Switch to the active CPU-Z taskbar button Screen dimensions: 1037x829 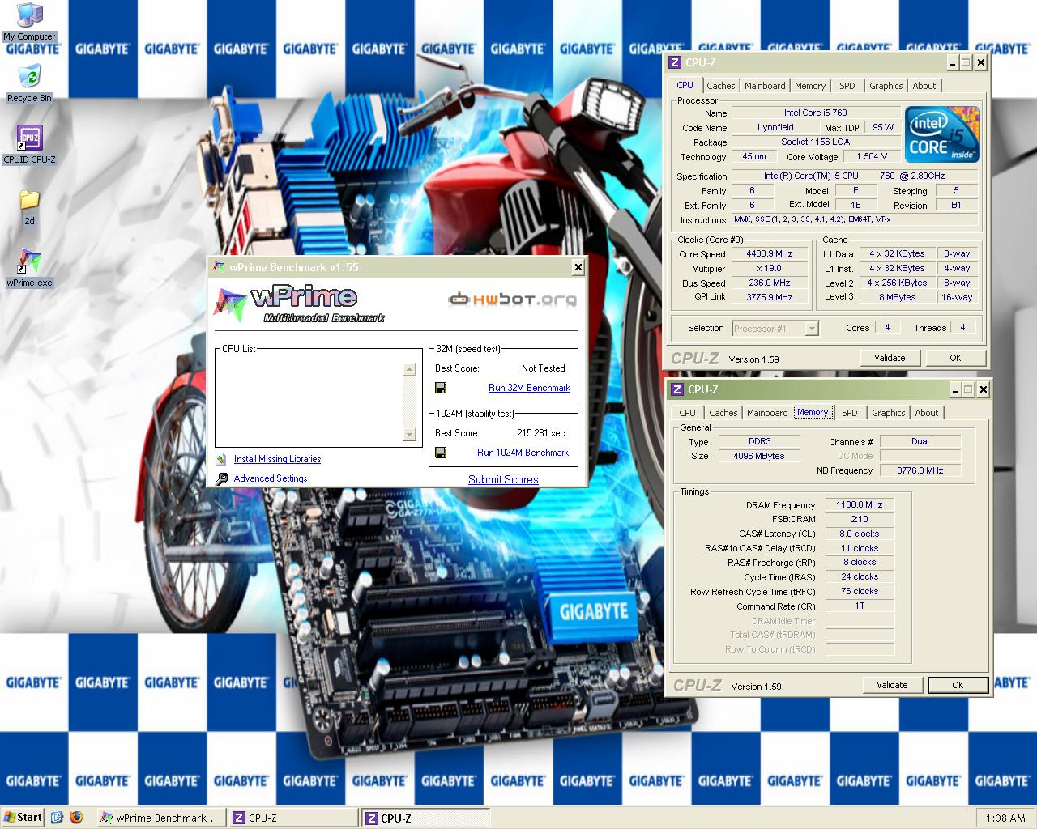[425, 818]
